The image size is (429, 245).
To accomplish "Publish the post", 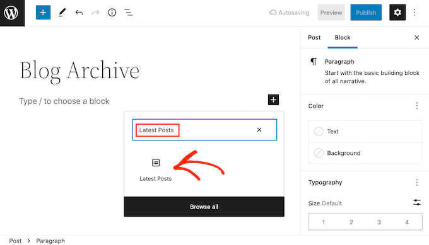I will tap(366, 13).
